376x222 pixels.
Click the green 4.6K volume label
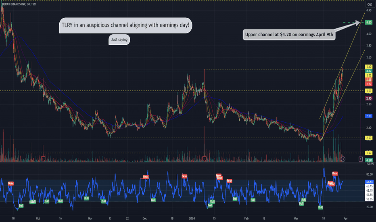tap(369, 160)
